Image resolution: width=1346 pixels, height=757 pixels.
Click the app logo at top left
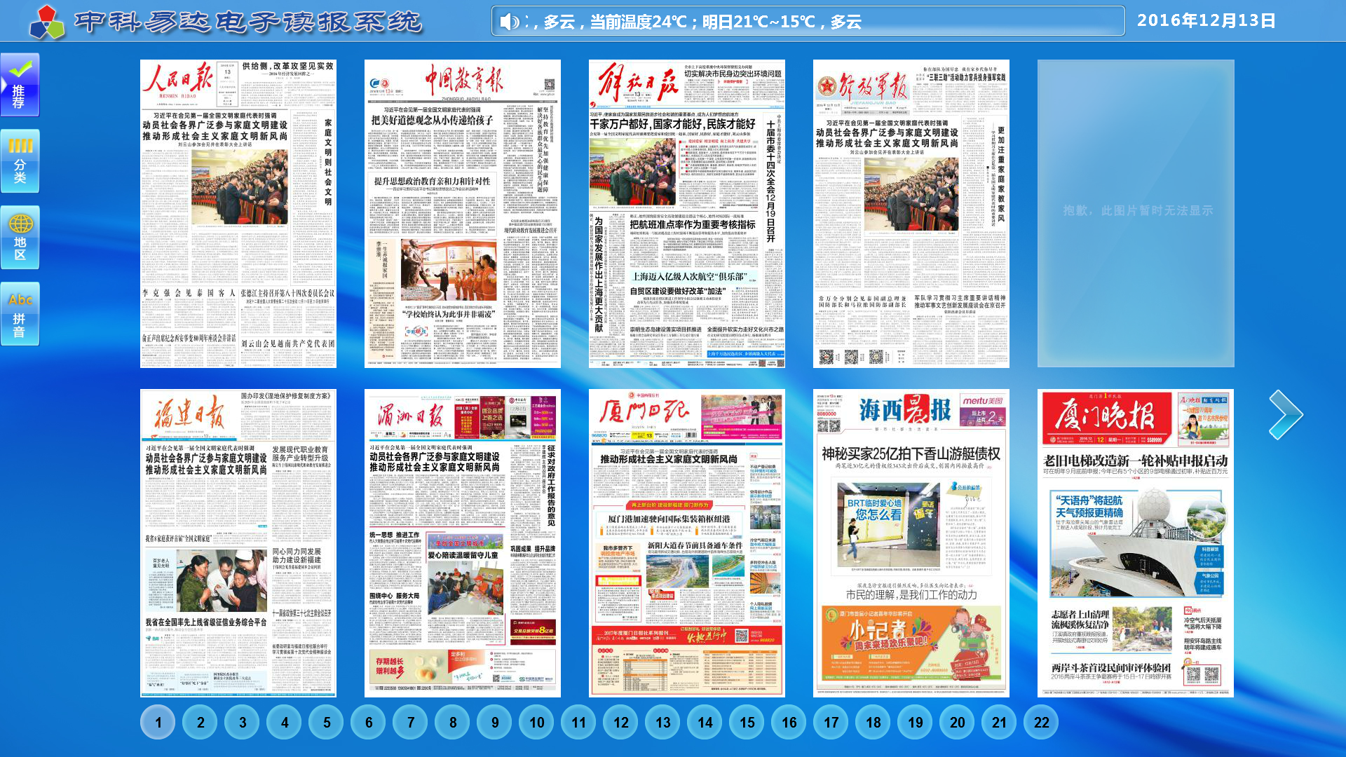[x=47, y=22]
